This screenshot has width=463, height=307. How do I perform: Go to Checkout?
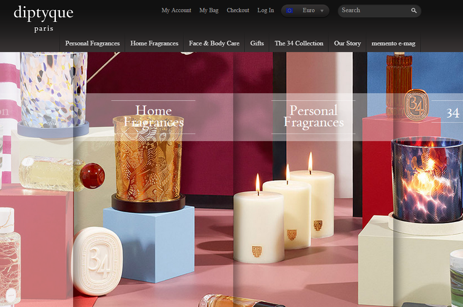[x=238, y=10]
